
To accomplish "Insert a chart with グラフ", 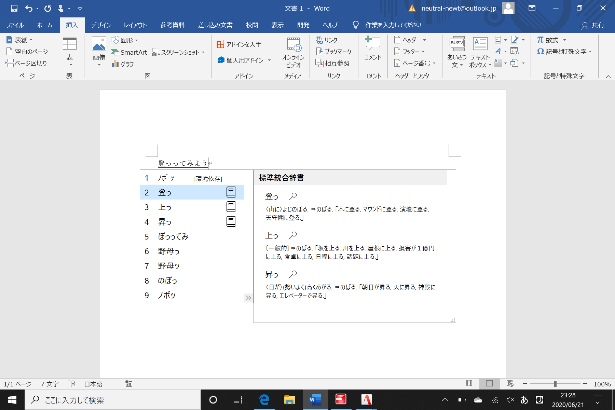I will coord(123,64).
